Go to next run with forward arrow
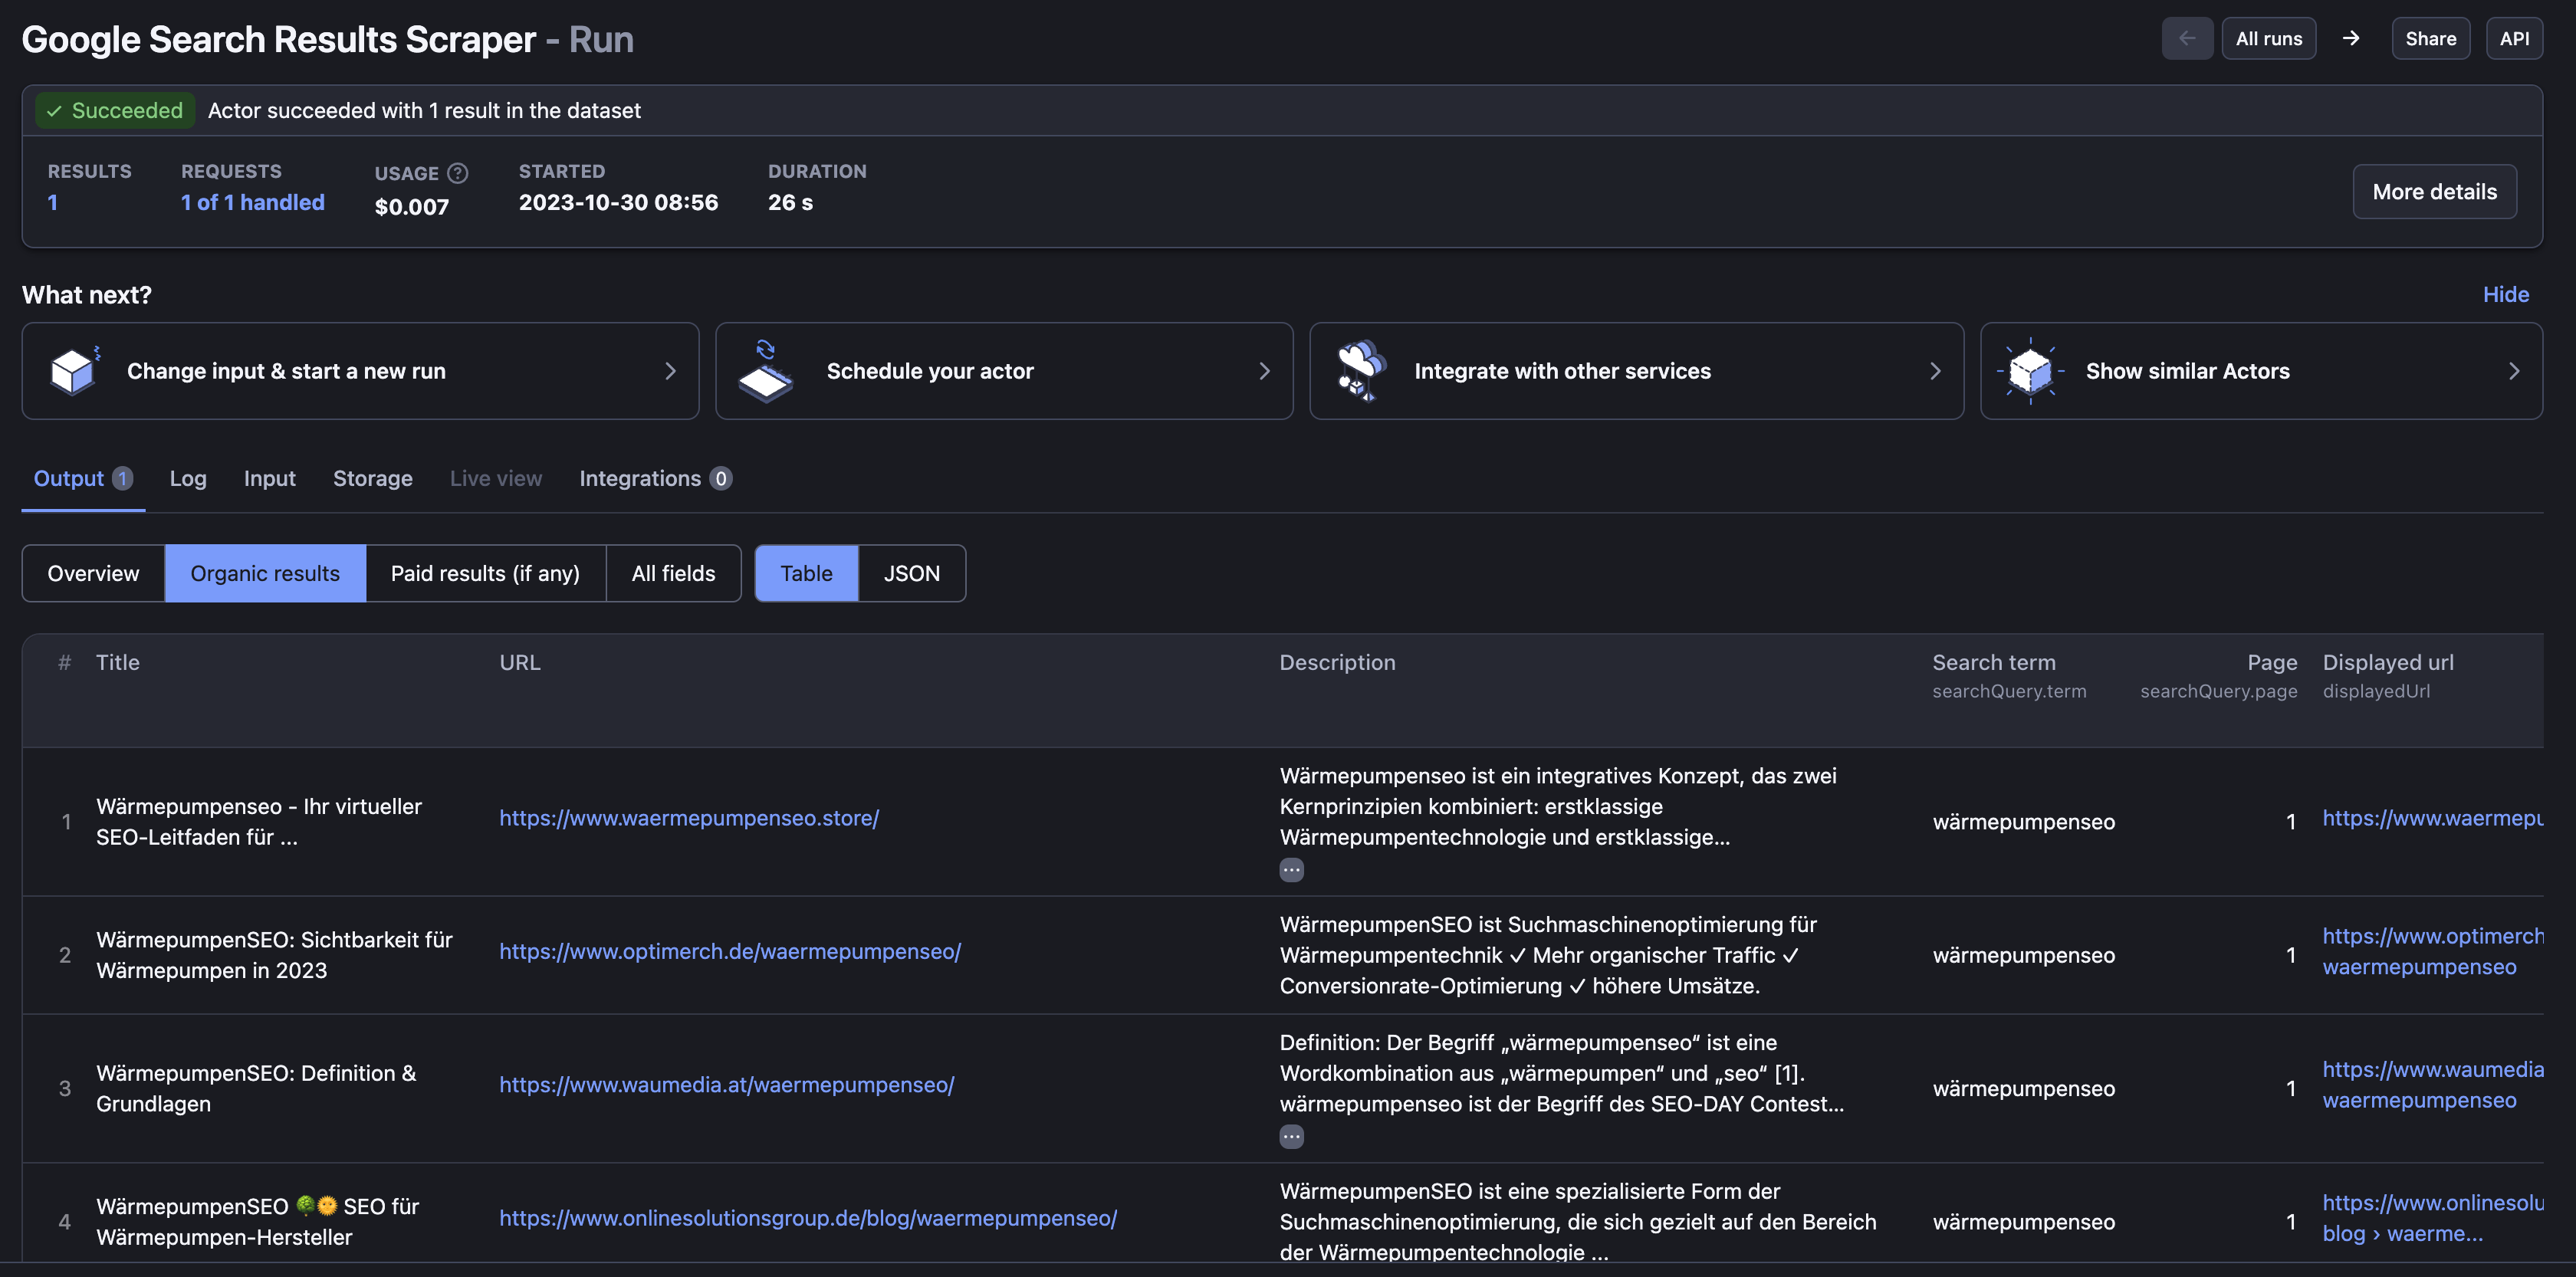The image size is (2576, 1277). click(x=2351, y=39)
